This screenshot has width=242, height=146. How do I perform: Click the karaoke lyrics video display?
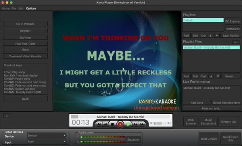pos(117,61)
